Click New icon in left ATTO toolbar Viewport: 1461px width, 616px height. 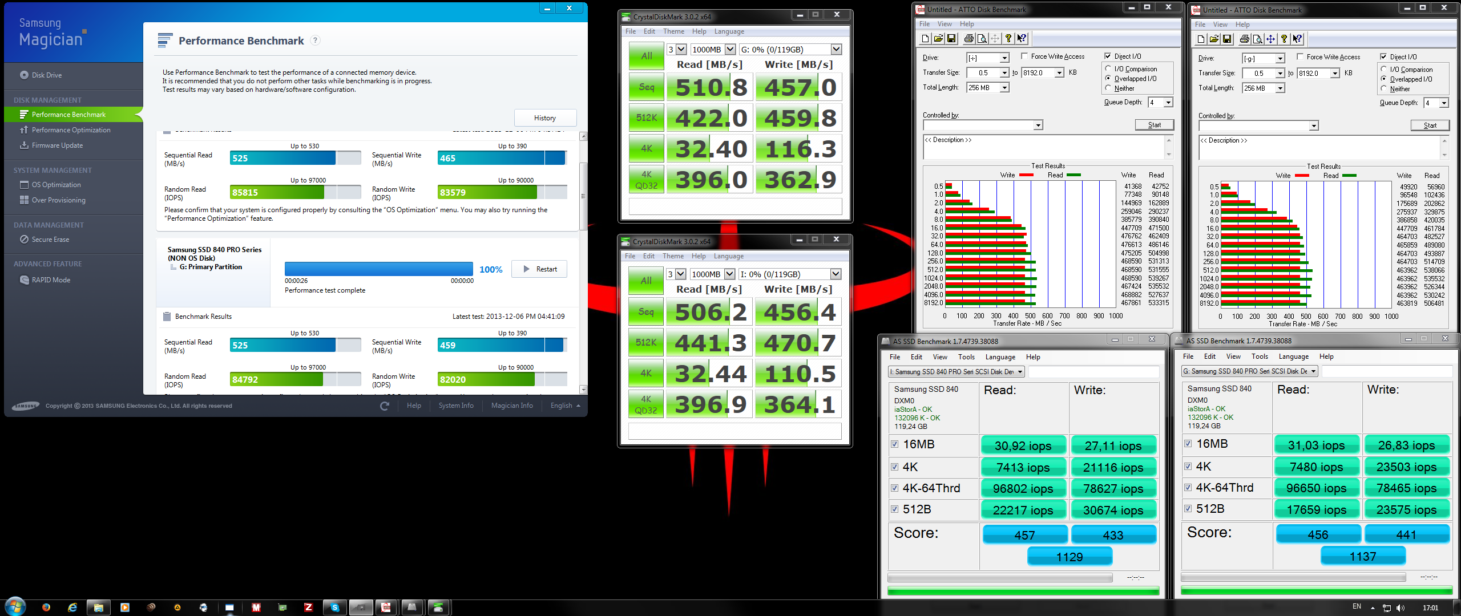click(x=926, y=38)
